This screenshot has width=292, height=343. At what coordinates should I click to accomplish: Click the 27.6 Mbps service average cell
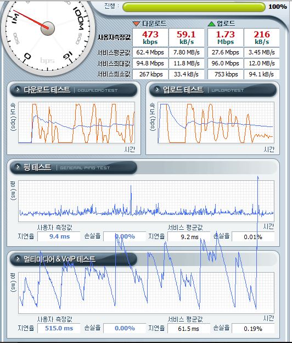226,53
